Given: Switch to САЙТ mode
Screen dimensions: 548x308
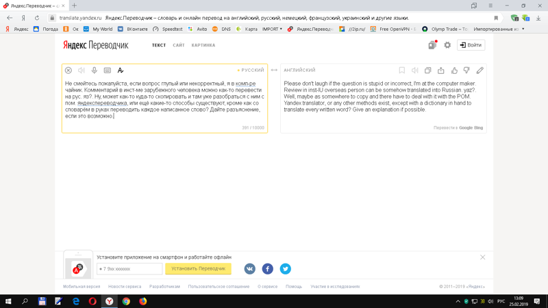Looking at the screenshot, I should click(x=179, y=45).
